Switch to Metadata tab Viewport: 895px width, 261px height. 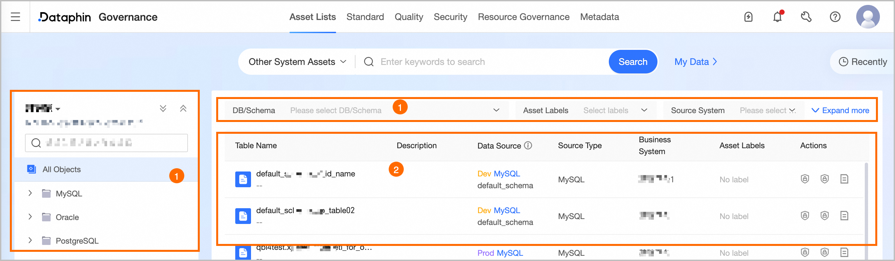pyautogui.click(x=599, y=17)
